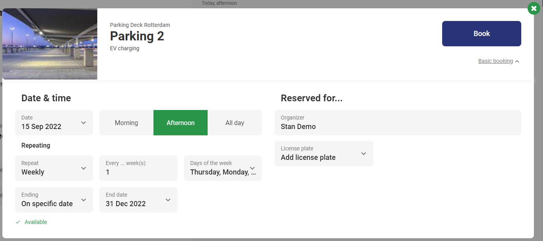
Task: Expand the Days of the week dropdown
Action: (x=223, y=168)
